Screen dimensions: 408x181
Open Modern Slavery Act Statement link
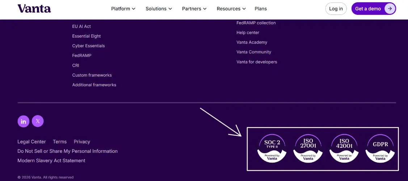[51, 161]
